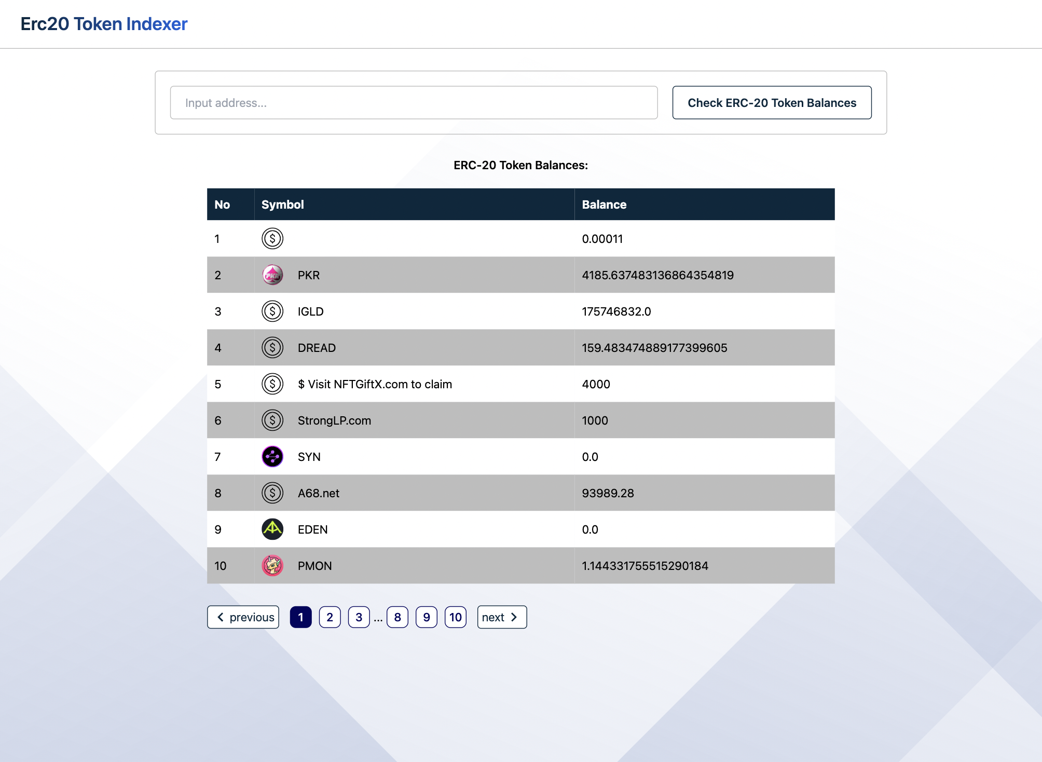1042x762 pixels.
Task: Click the EDEN token logo icon
Action: pyautogui.click(x=272, y=529)
